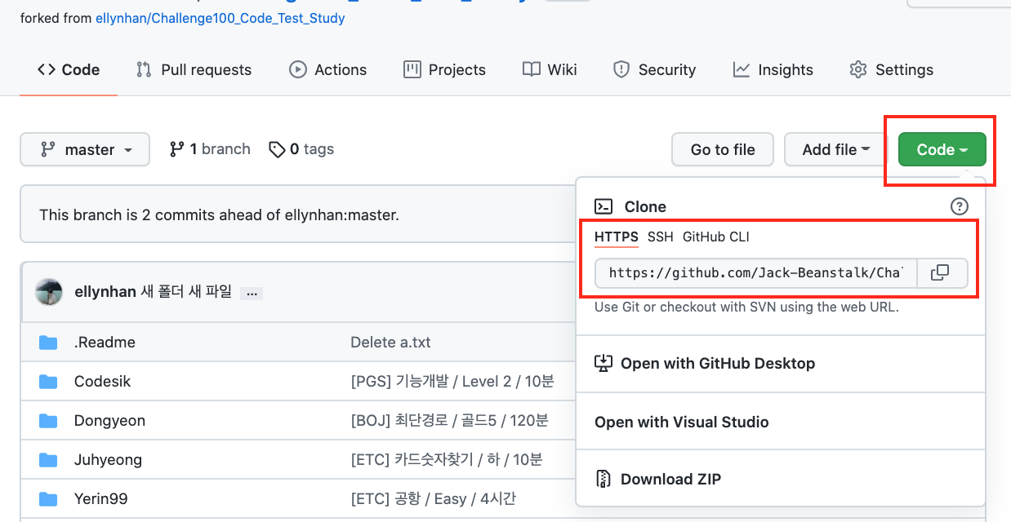Click the ellynhan commit author avatar
This screenshot has width=1011, height=522.
[49, 291]
